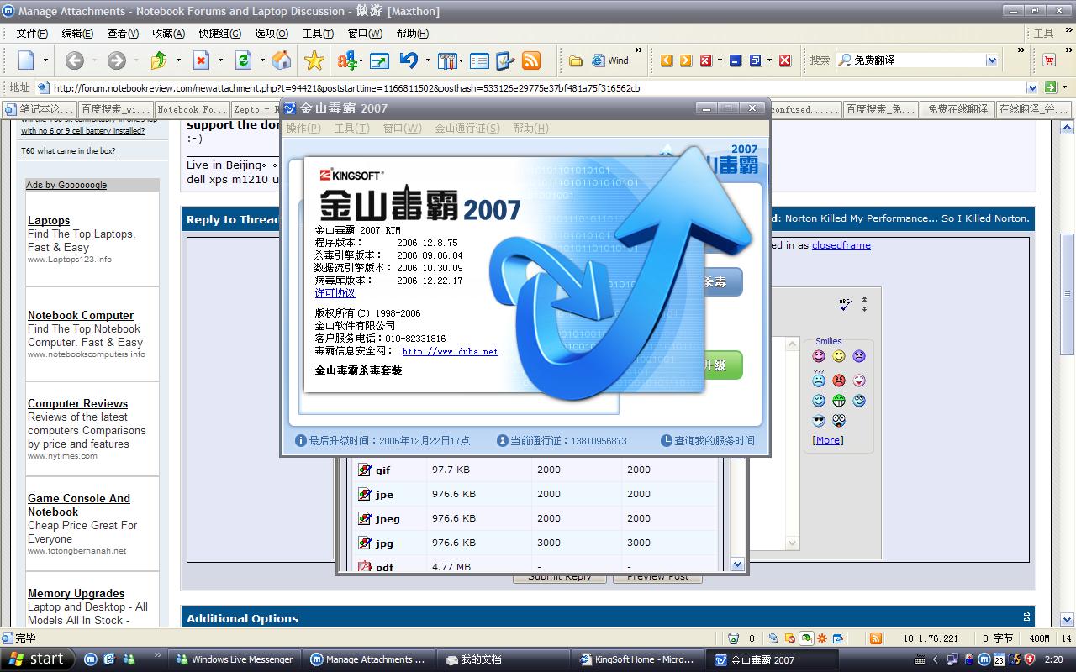The image size is (1076, 672).
Task: Click the red X stop loading icon
Action: tap(201, 60)
